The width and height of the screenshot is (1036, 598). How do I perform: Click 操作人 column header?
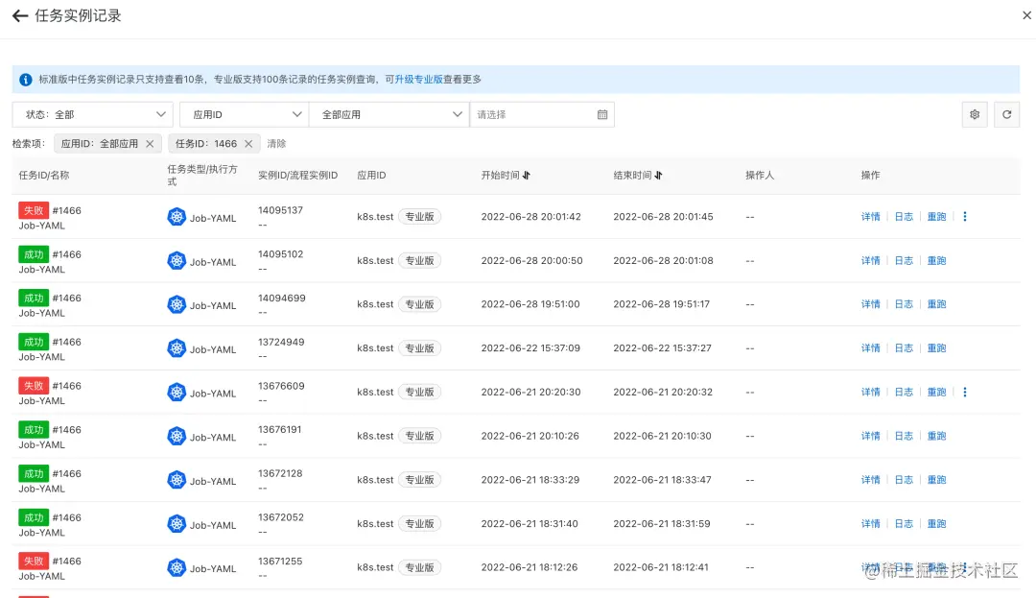coord(760,175)
